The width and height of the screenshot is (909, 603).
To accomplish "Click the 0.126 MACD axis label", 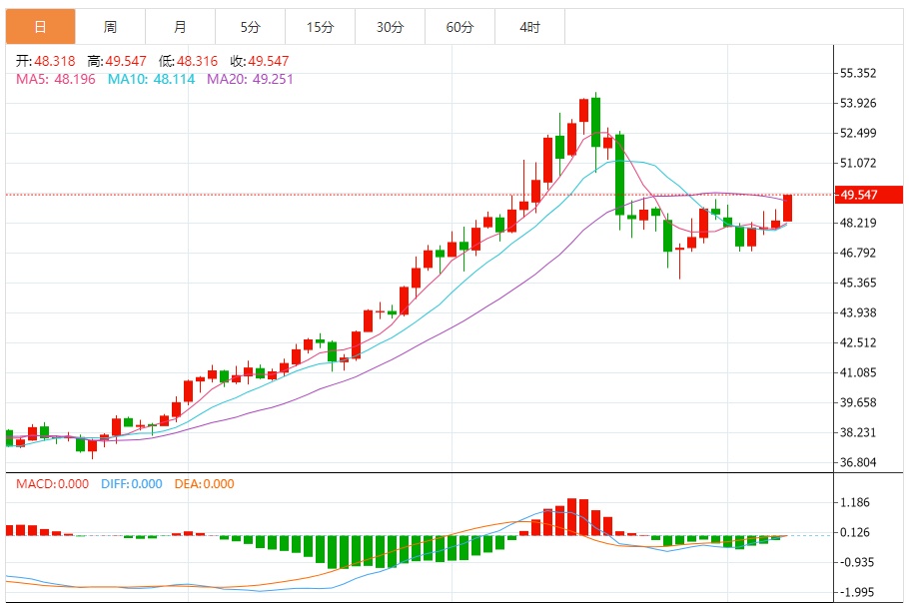I will 855,532.
